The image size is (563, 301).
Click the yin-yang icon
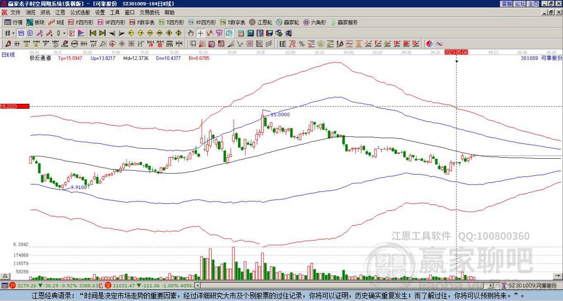tap(429, 44)
